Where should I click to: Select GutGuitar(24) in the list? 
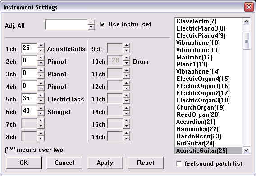coord(209,143)
